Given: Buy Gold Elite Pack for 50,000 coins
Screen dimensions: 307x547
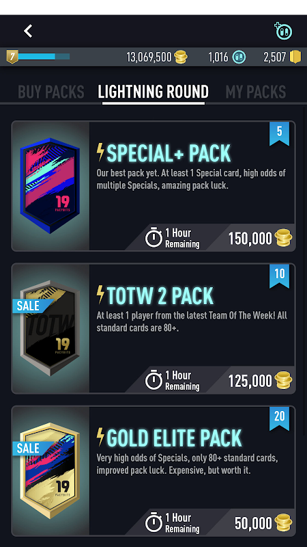Looking at the screenshot, I should 263,523.
